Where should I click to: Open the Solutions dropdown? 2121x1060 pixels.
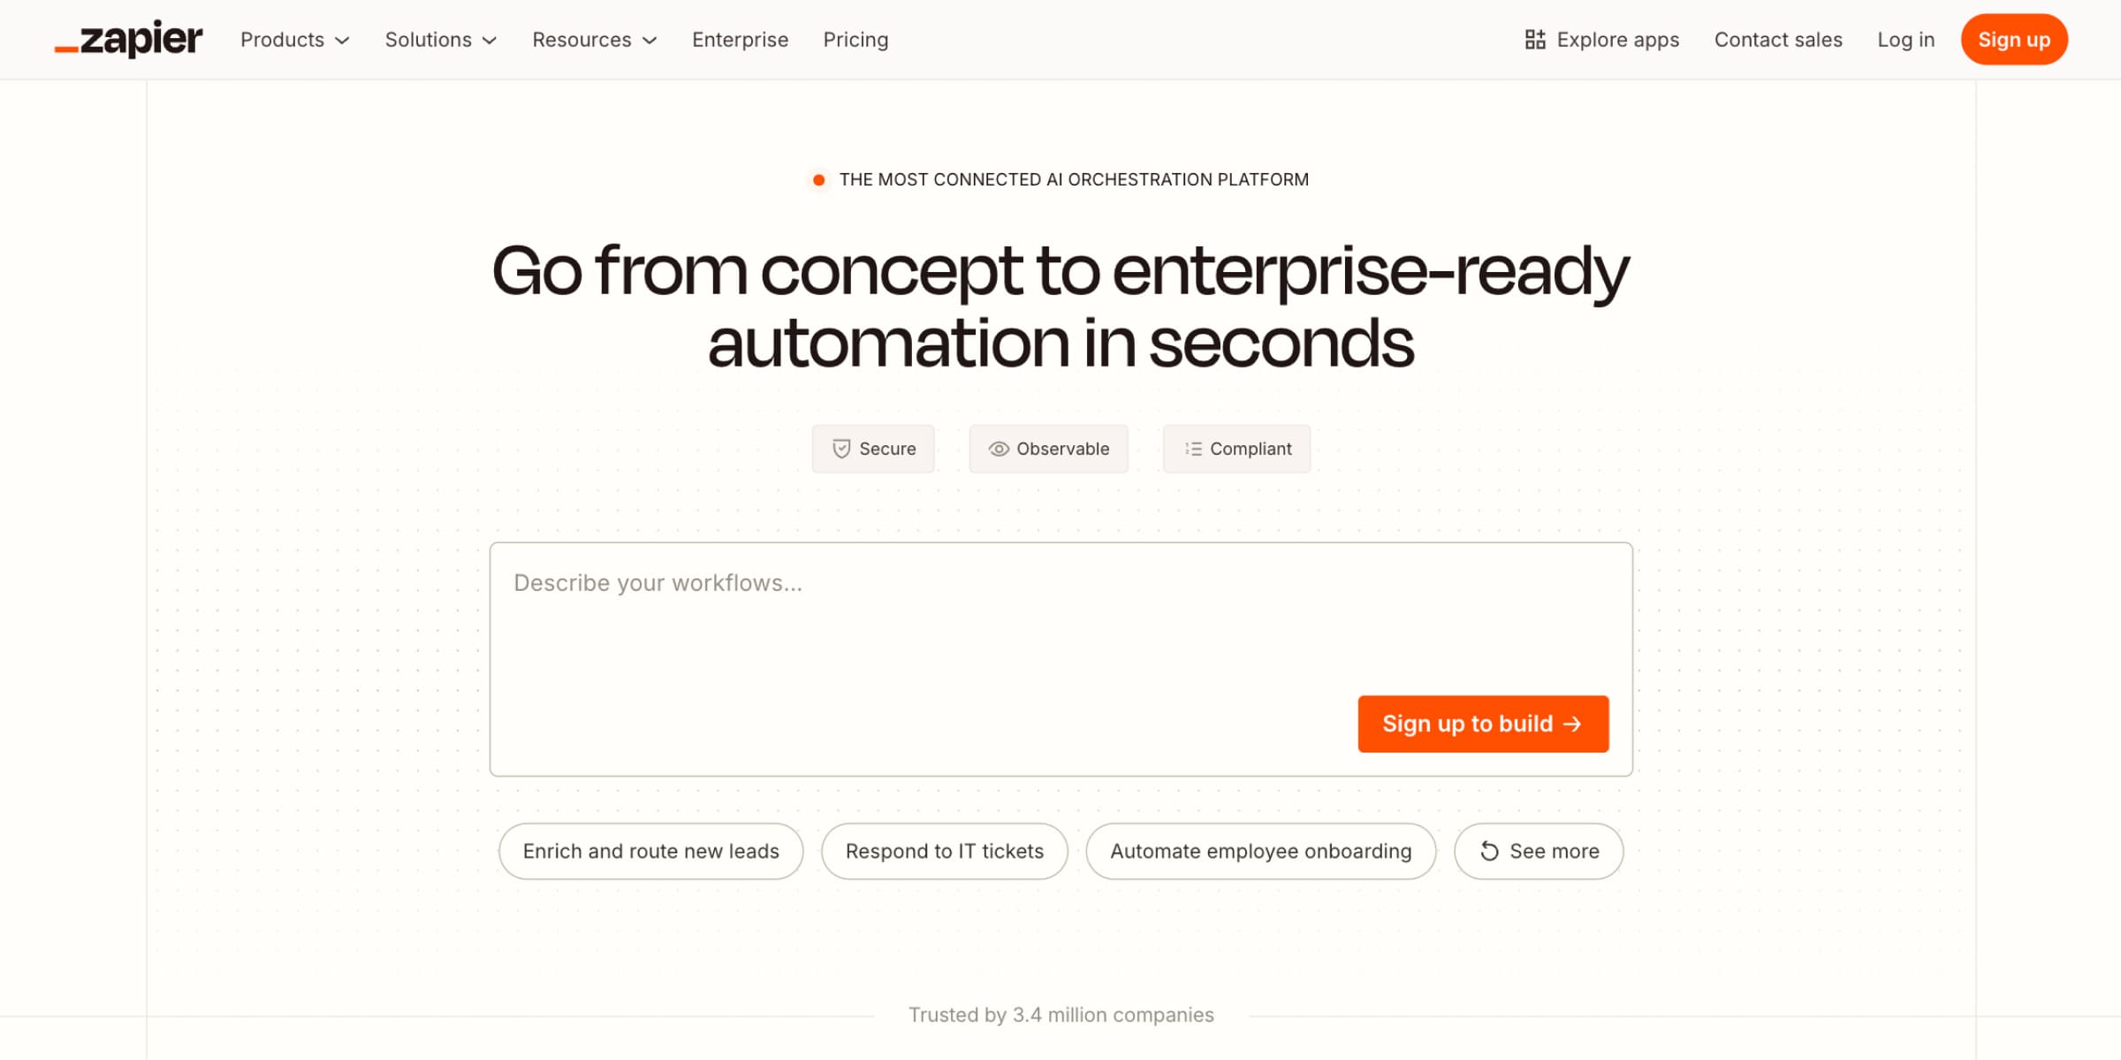click(440, 39)
